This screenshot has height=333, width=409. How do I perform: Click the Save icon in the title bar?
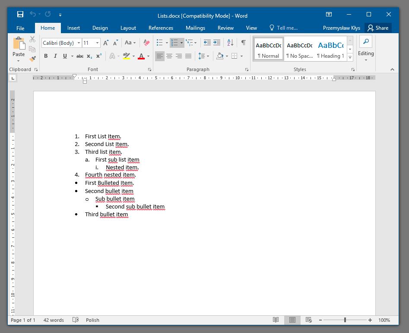coord(20,14)
